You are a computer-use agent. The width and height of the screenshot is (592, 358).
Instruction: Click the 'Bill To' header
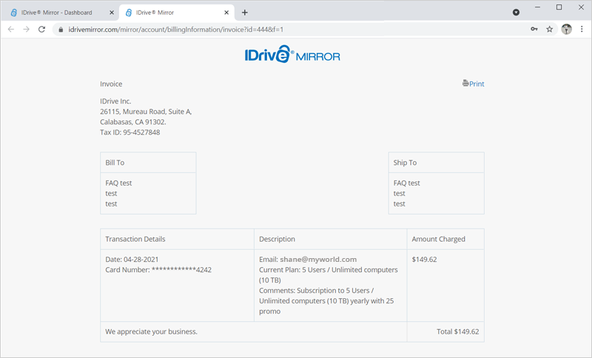[115, 163]
